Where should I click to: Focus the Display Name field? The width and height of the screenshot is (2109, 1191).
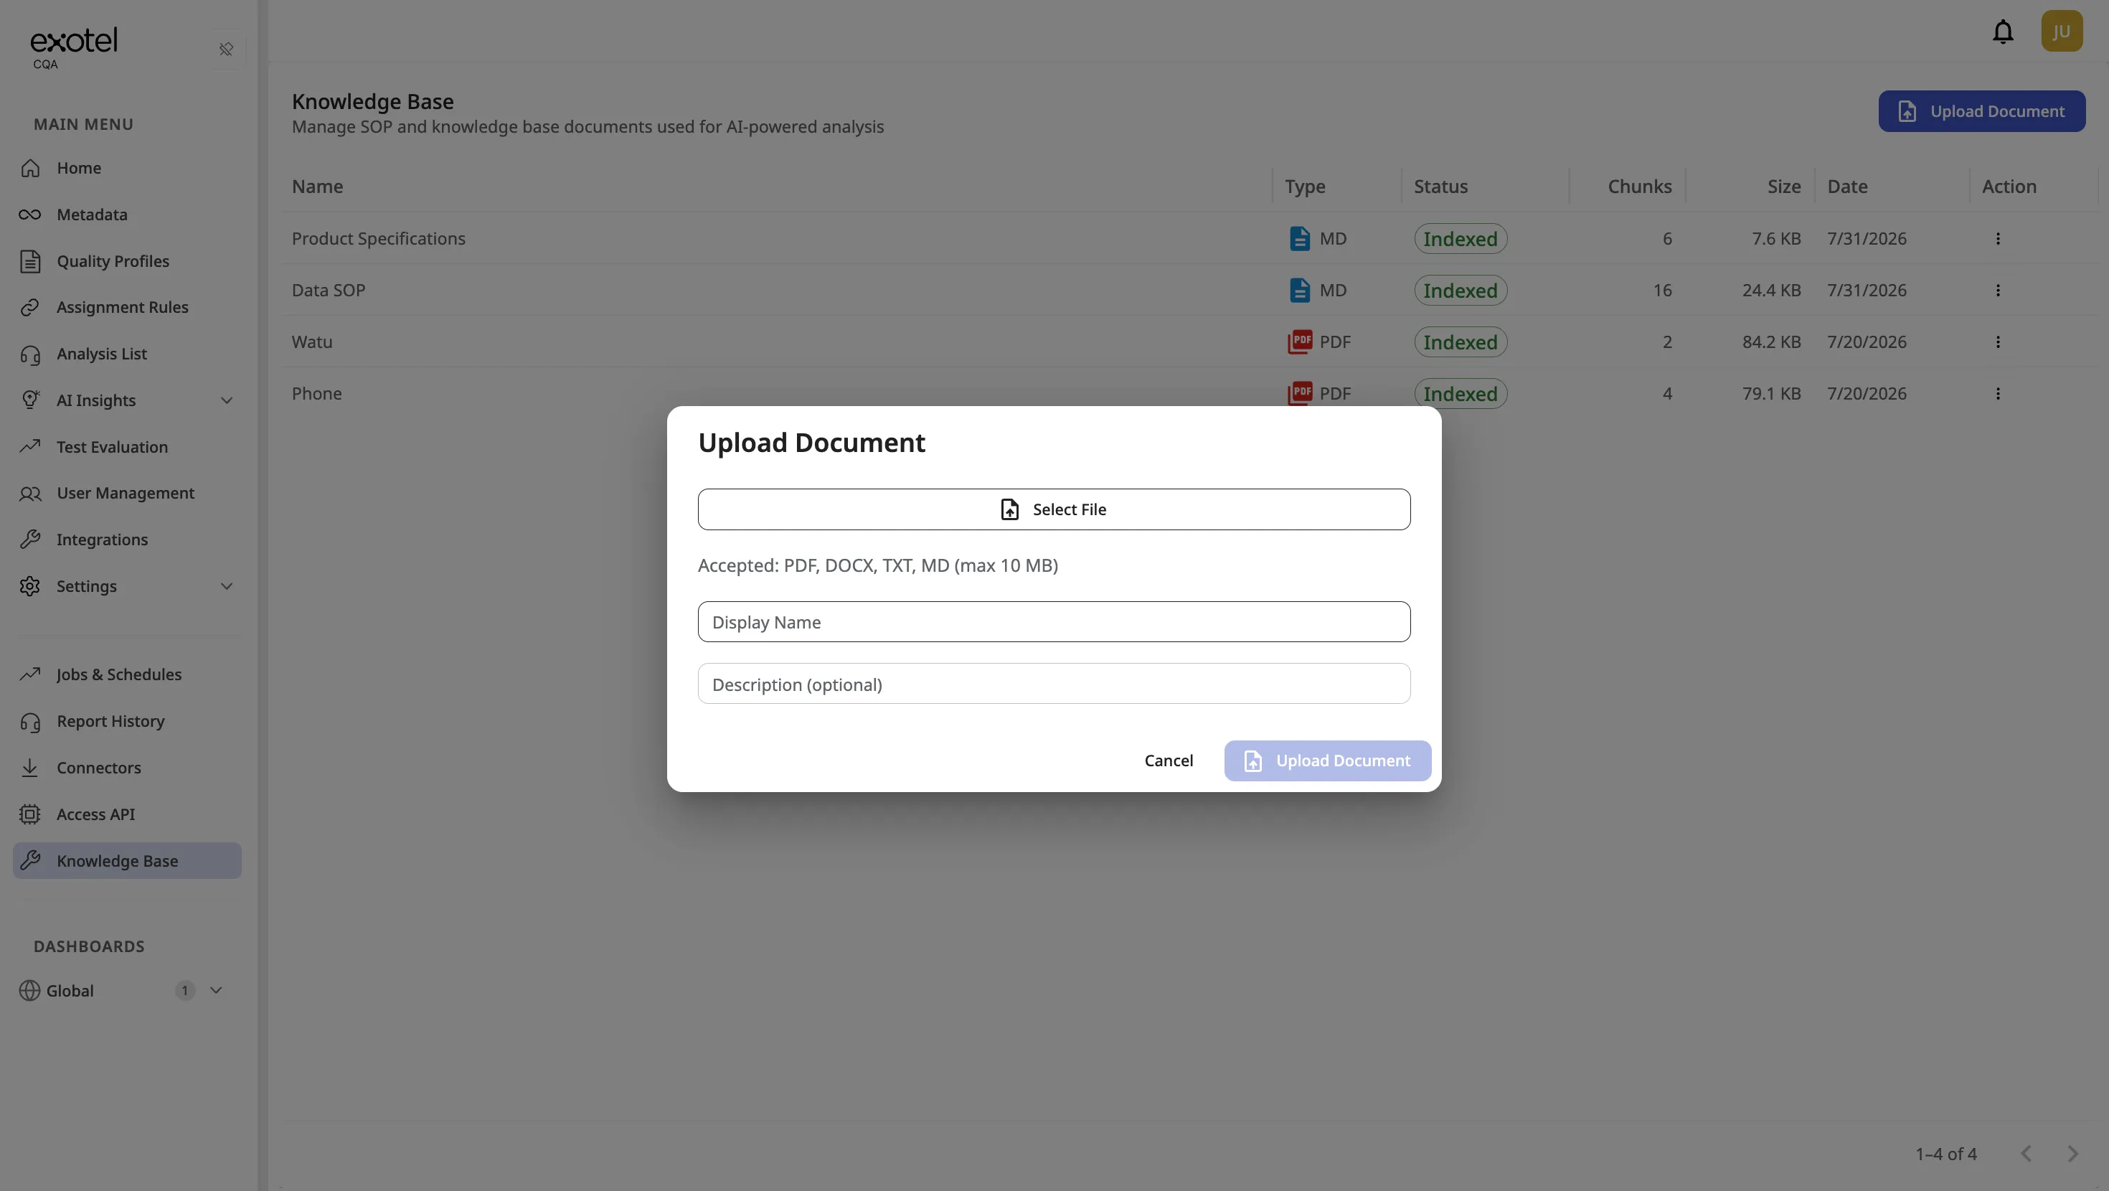point(1054,622)
